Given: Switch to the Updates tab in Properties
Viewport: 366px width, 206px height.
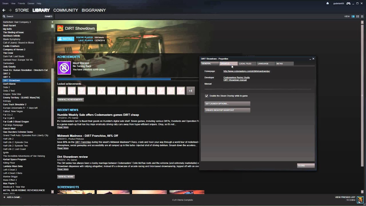Looking at the screenshot, I should pyautogui.click(x=228, y=64).
